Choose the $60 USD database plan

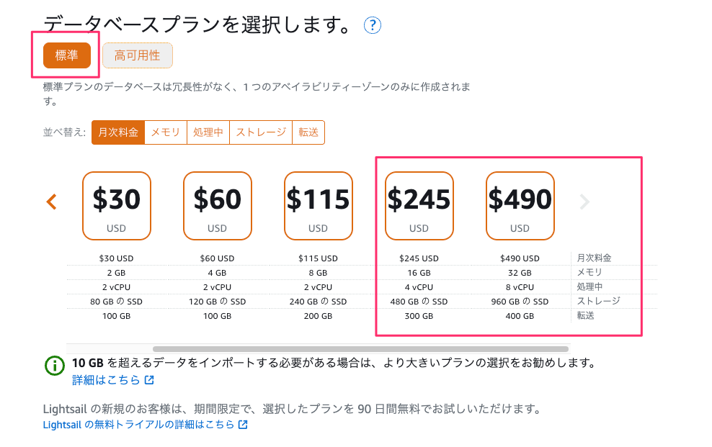(217, 205)
